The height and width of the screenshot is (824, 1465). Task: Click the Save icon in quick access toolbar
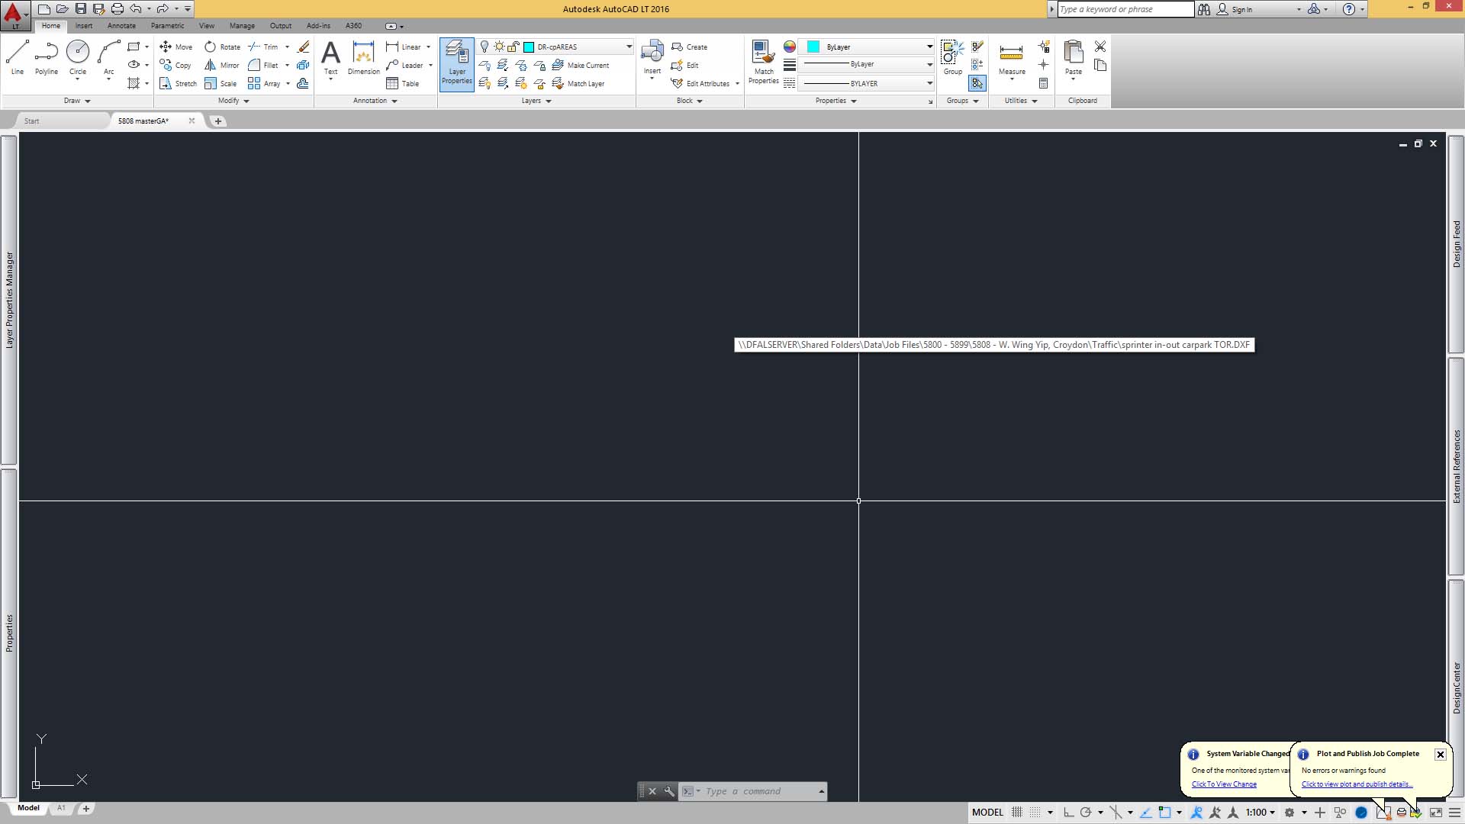(x=80, y=9)
